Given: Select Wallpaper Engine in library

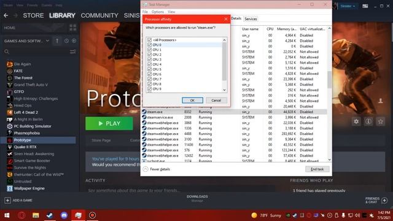Looking at the screenshot, I should point(29,188).
